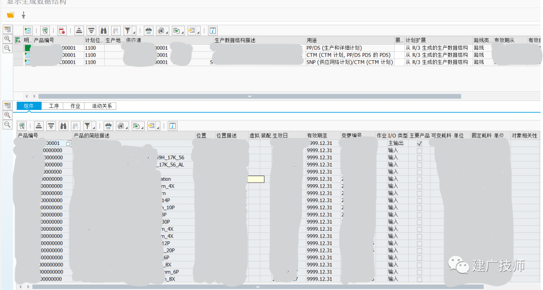Toggle 主要产品 checkbox for row _17K_56_AL
Viewport: 543px width, 290px height.
pyautogui.click(x=419, y=165)
